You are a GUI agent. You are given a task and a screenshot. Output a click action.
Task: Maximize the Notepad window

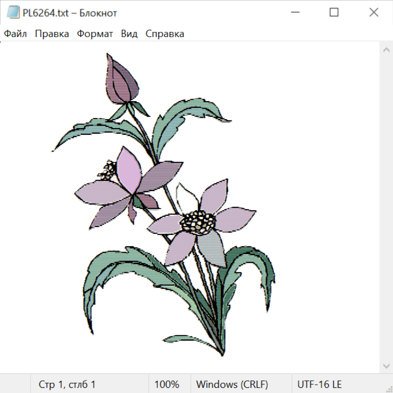coord(334,13)
